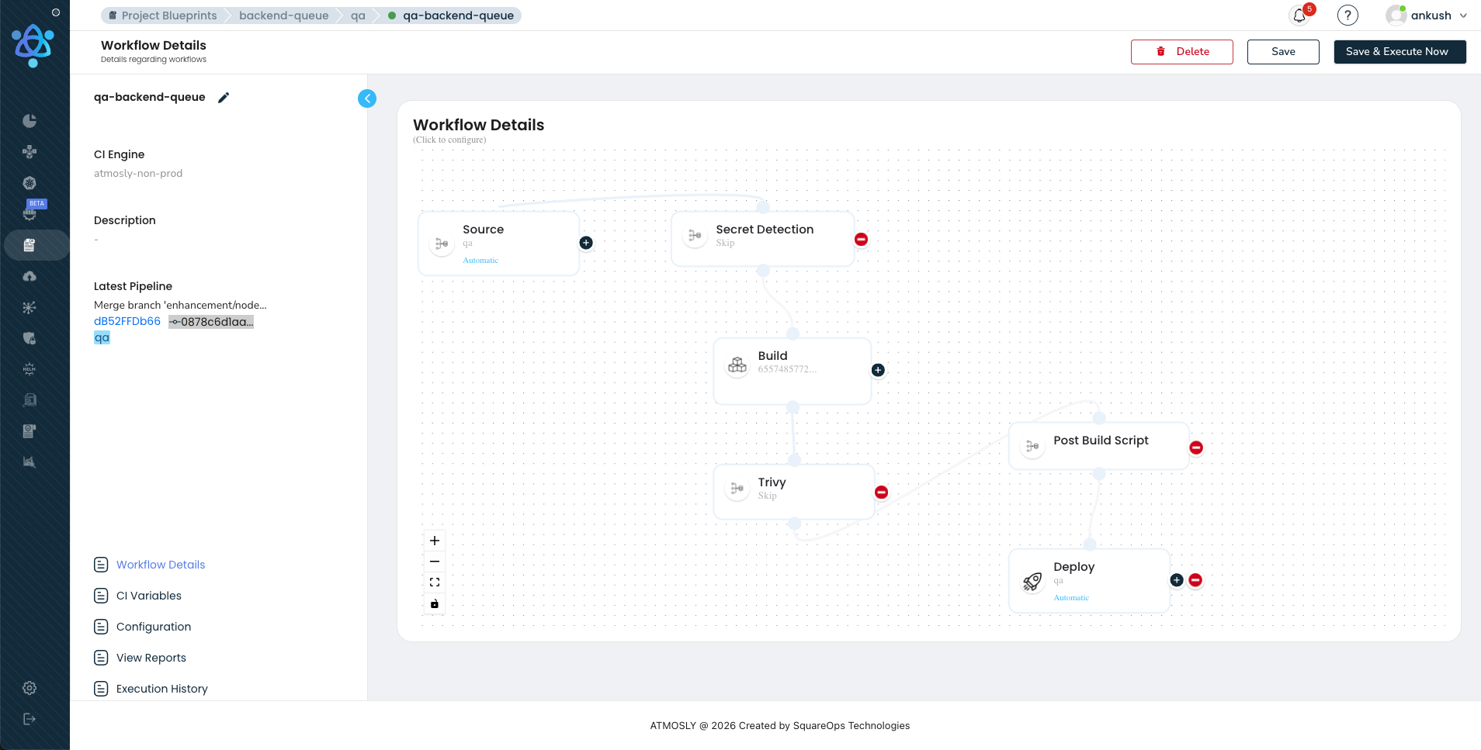Screen dimensions: 1481x750
Task: Open the Dashboard pie-chart icon in sidebar
Action: click(x=29, y=120)
